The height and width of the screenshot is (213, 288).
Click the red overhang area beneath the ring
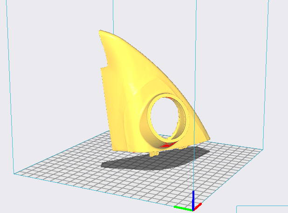pos(167,146)
